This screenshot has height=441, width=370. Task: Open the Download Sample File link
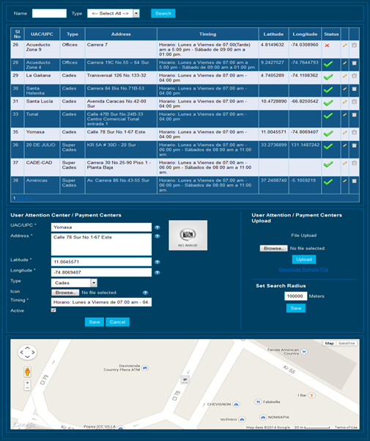tap(303, 269)
